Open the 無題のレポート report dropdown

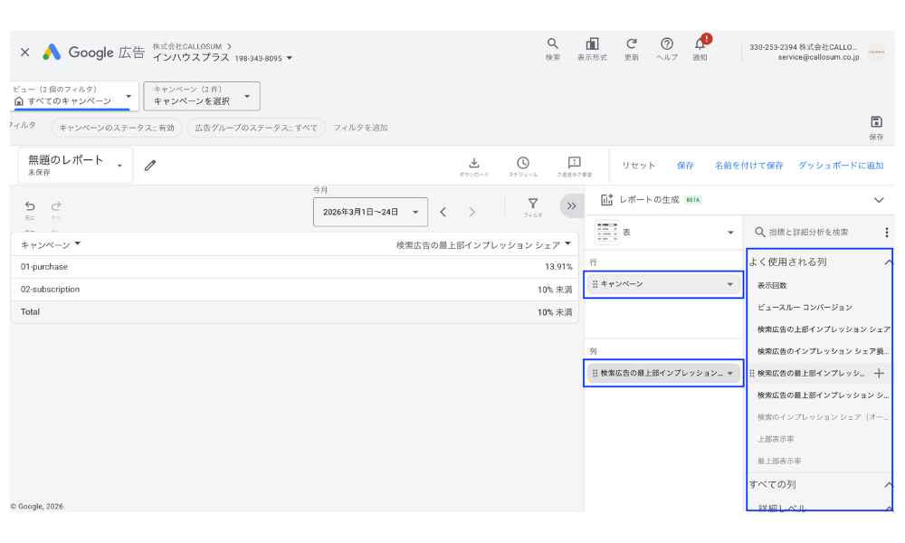(75, 165)
